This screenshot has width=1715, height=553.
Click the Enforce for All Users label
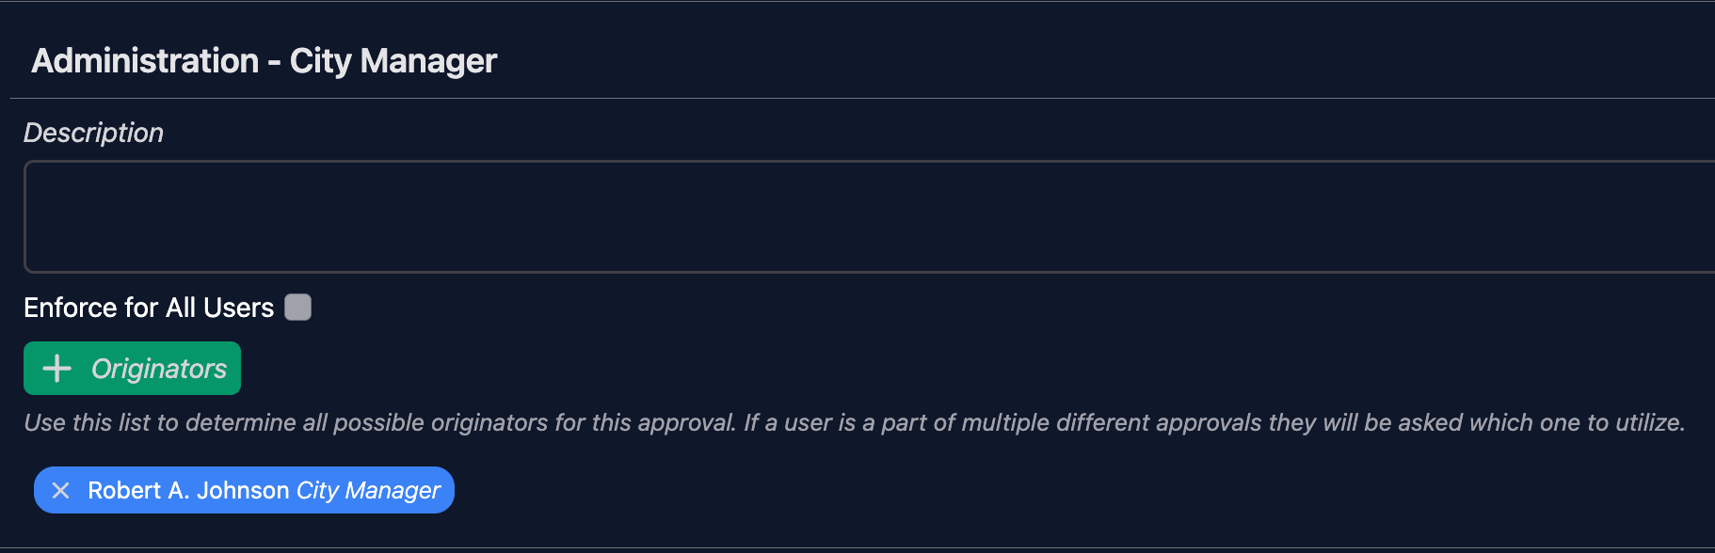point(149,308)
